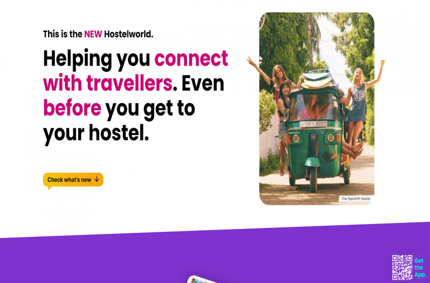Open the tuk-tuk hero photo

click(x=317, y=109)
